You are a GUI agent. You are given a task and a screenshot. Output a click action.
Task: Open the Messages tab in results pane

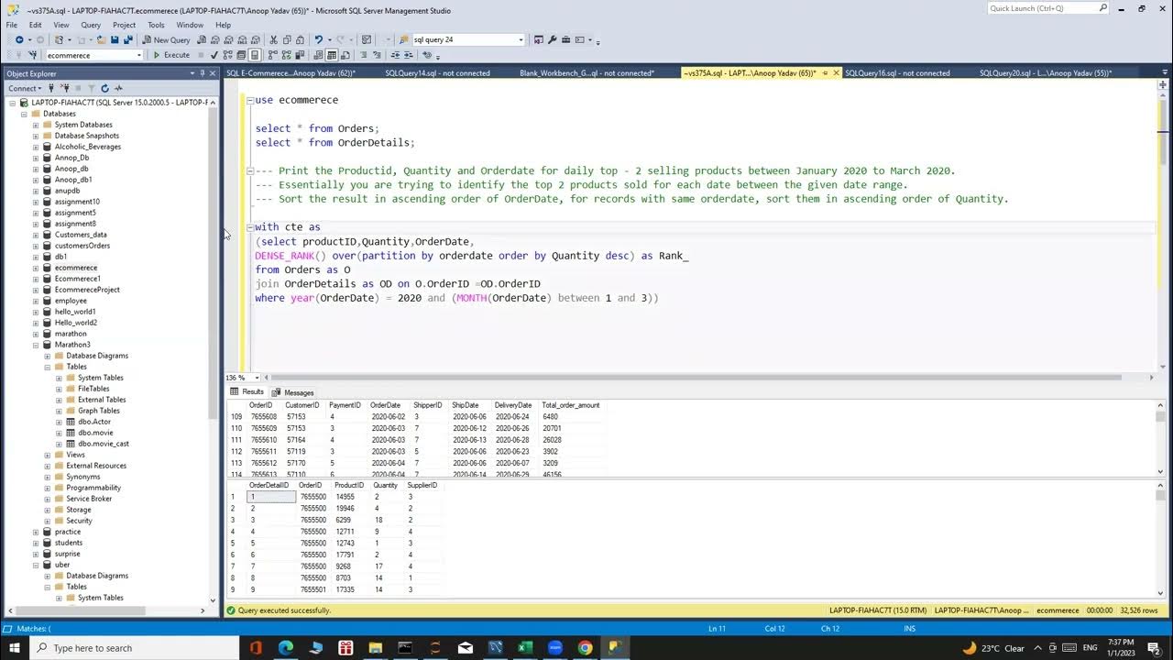tap(293, 392)
